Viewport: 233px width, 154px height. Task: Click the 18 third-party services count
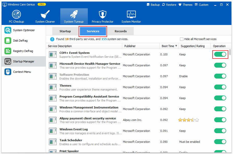tap(67, 39)
